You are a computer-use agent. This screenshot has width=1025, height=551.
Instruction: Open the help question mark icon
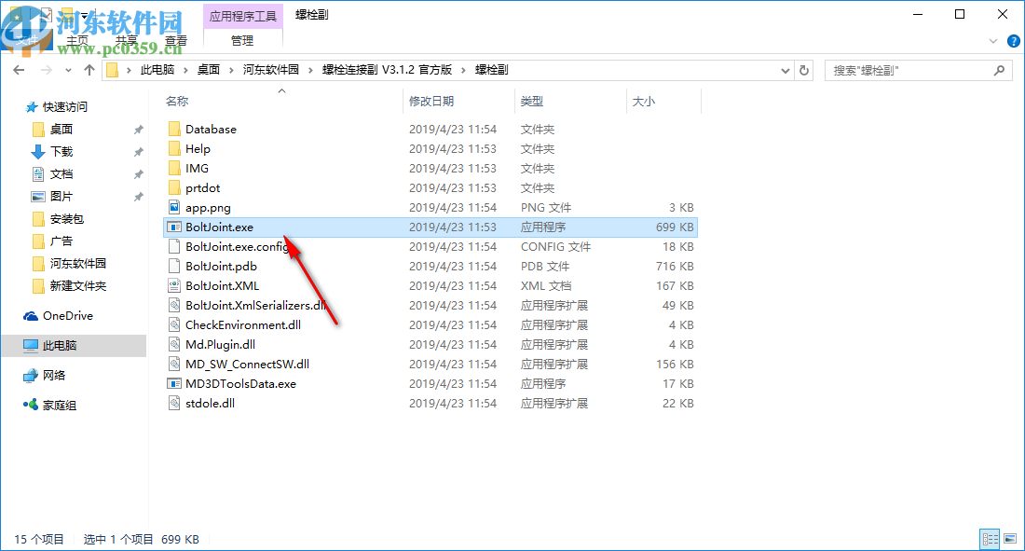tap(1013, 41)
